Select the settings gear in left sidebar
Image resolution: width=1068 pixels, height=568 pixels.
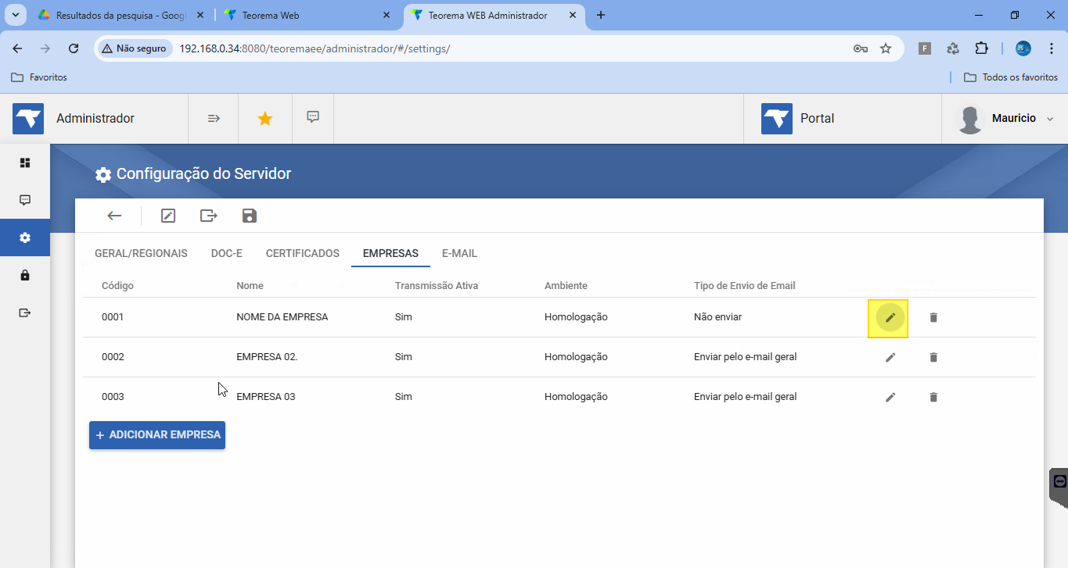[25, 238]
